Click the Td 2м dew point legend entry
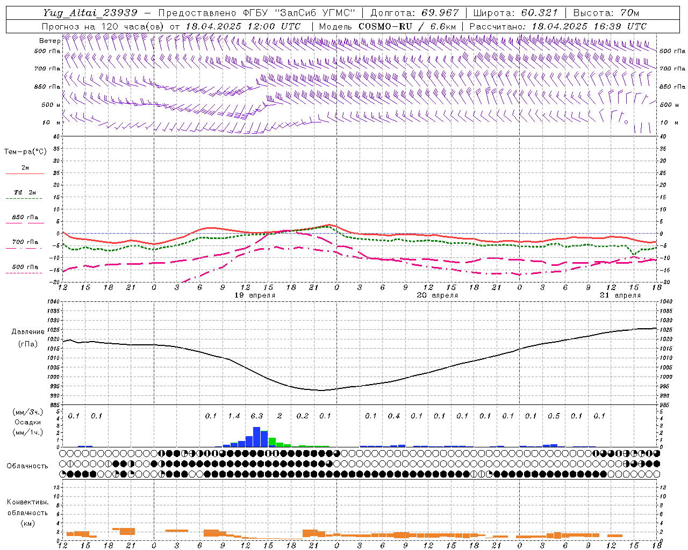Viewport: 688px width, 550px height. pos(25,192)
